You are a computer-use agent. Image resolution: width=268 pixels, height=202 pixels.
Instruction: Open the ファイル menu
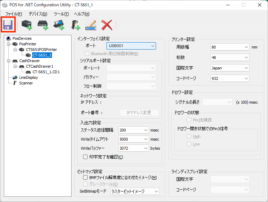(x=13, y=14)
